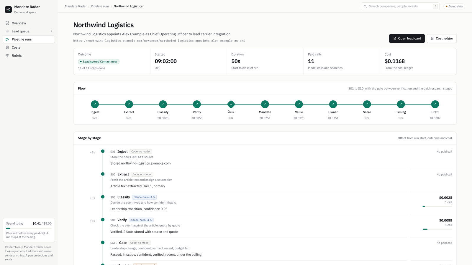Screen dimensions: 472x265
Task: Click the Costs receipt icon
Action: [x=7, y=47]
